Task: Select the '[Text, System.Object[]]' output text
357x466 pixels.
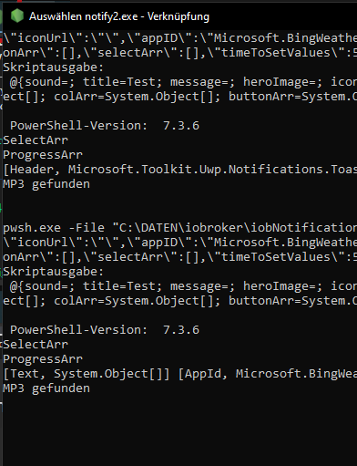Action: tap(87, 374)
